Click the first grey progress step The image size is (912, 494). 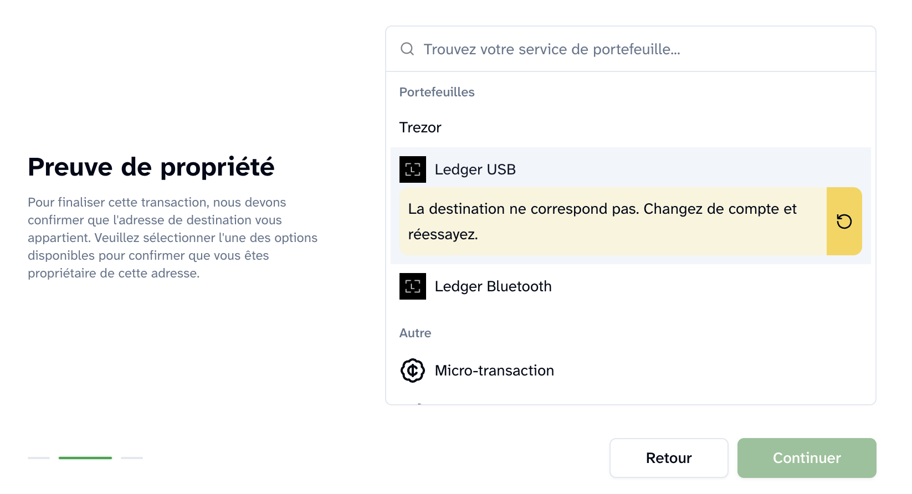tap(39, 458)
